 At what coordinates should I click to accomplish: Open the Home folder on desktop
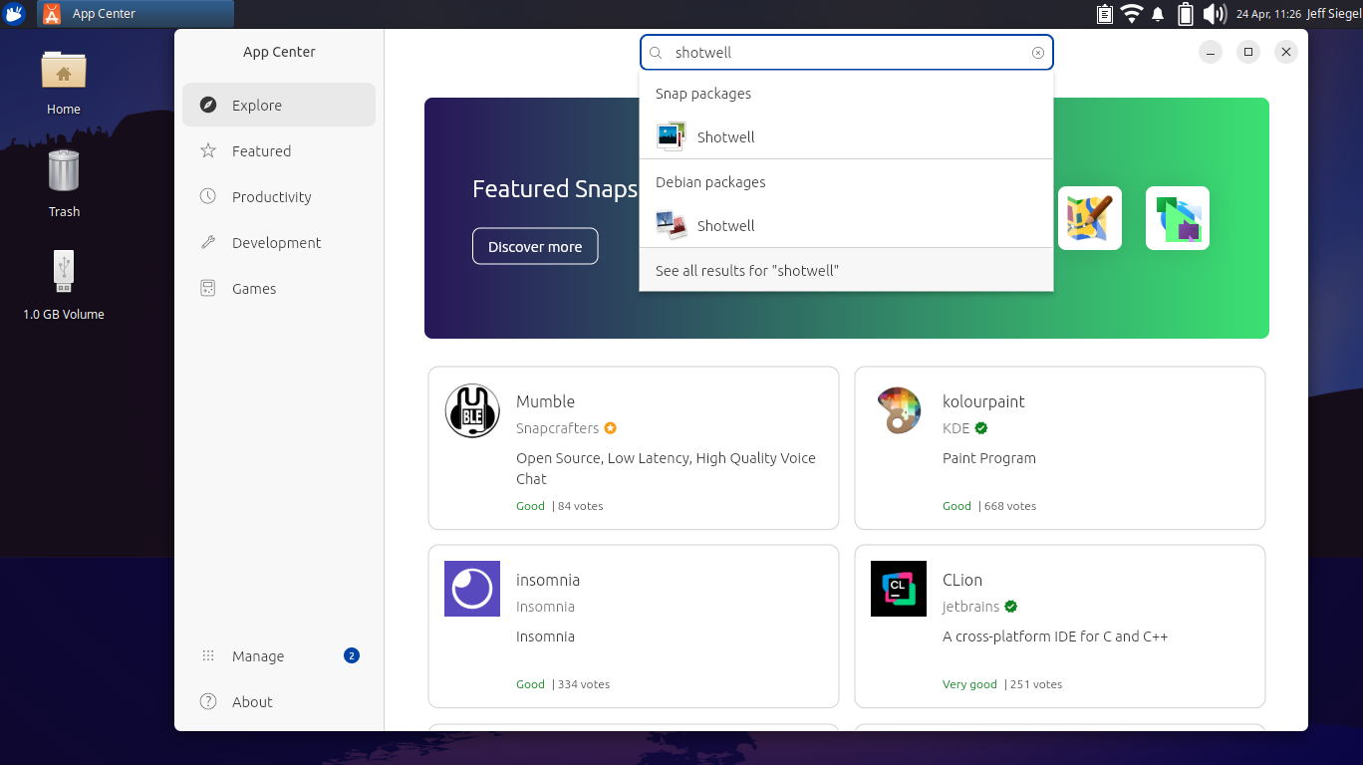pyautogui.click(x=64, y=81)
